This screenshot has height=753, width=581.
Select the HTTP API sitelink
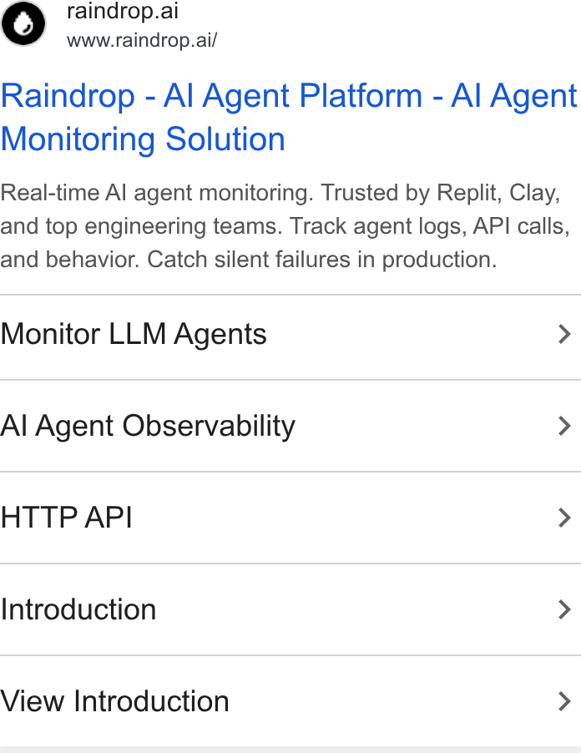pyautogui.click(x=290, y=518)
